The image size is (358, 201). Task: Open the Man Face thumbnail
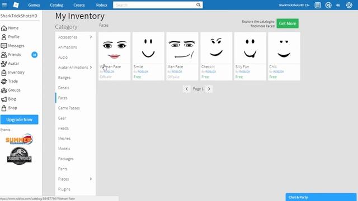[x=182, y=48]
